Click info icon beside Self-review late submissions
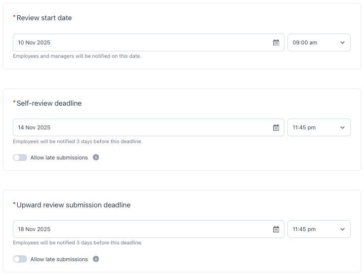The width and height of the screenshot is (364, 276). 96,158
